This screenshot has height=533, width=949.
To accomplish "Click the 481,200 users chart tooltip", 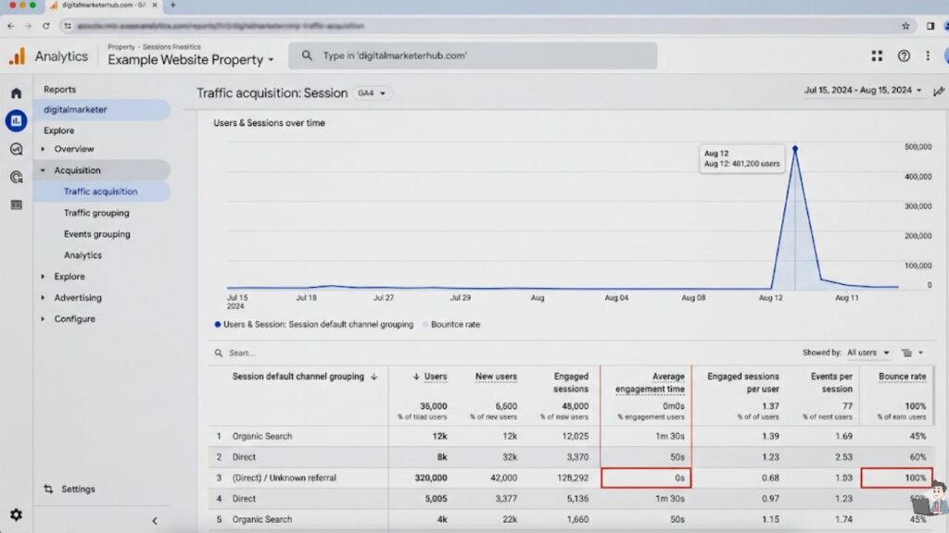I will (x=741, y=158).
